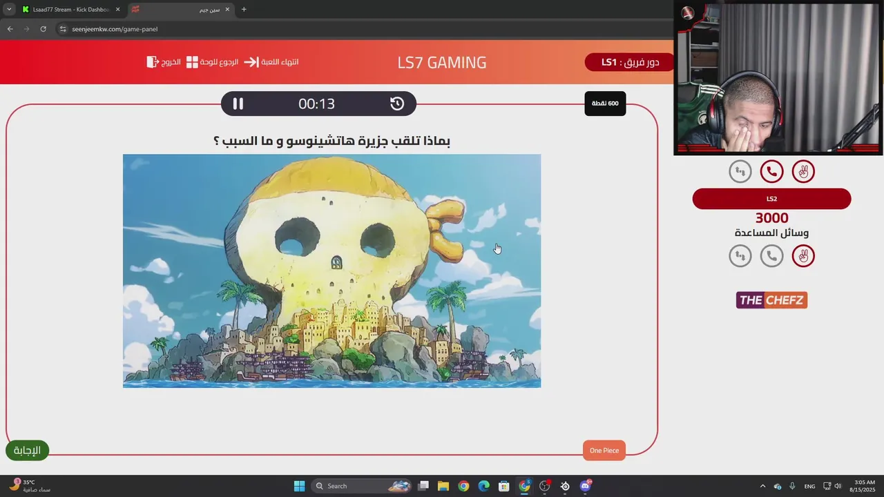This screenshot has height=497, width=884.
Task: Open the weather widget showing 35°C
Action: click(x=31, y=486)
